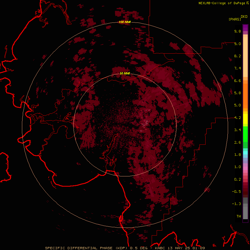Click the 8.2 color scale value
The height and width of the screenshot is (250, 250).
(237, 56)
